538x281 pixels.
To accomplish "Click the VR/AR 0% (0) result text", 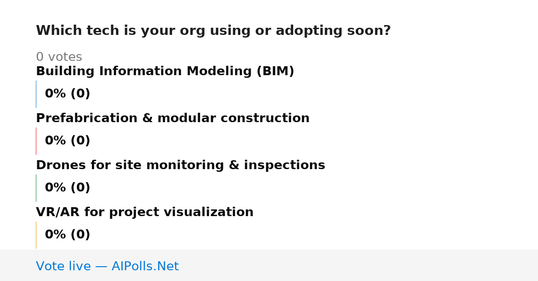I will [68, 235].
